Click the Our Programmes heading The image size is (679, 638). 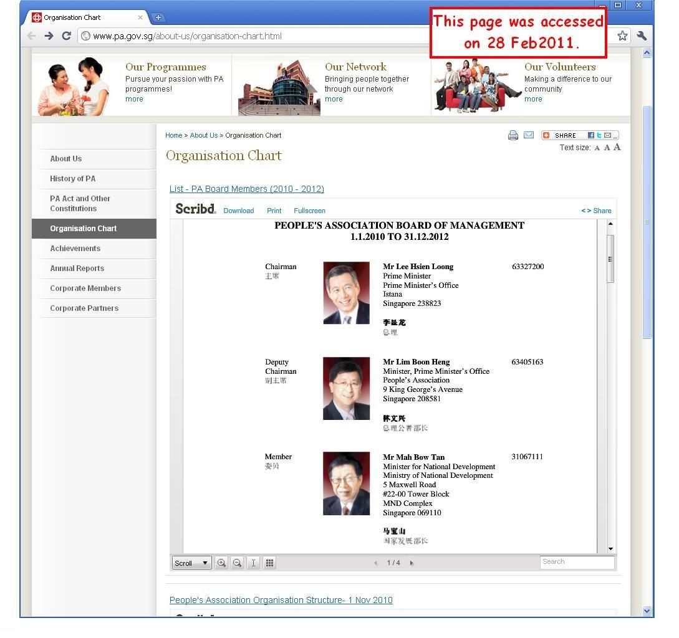tap(166, 67)
